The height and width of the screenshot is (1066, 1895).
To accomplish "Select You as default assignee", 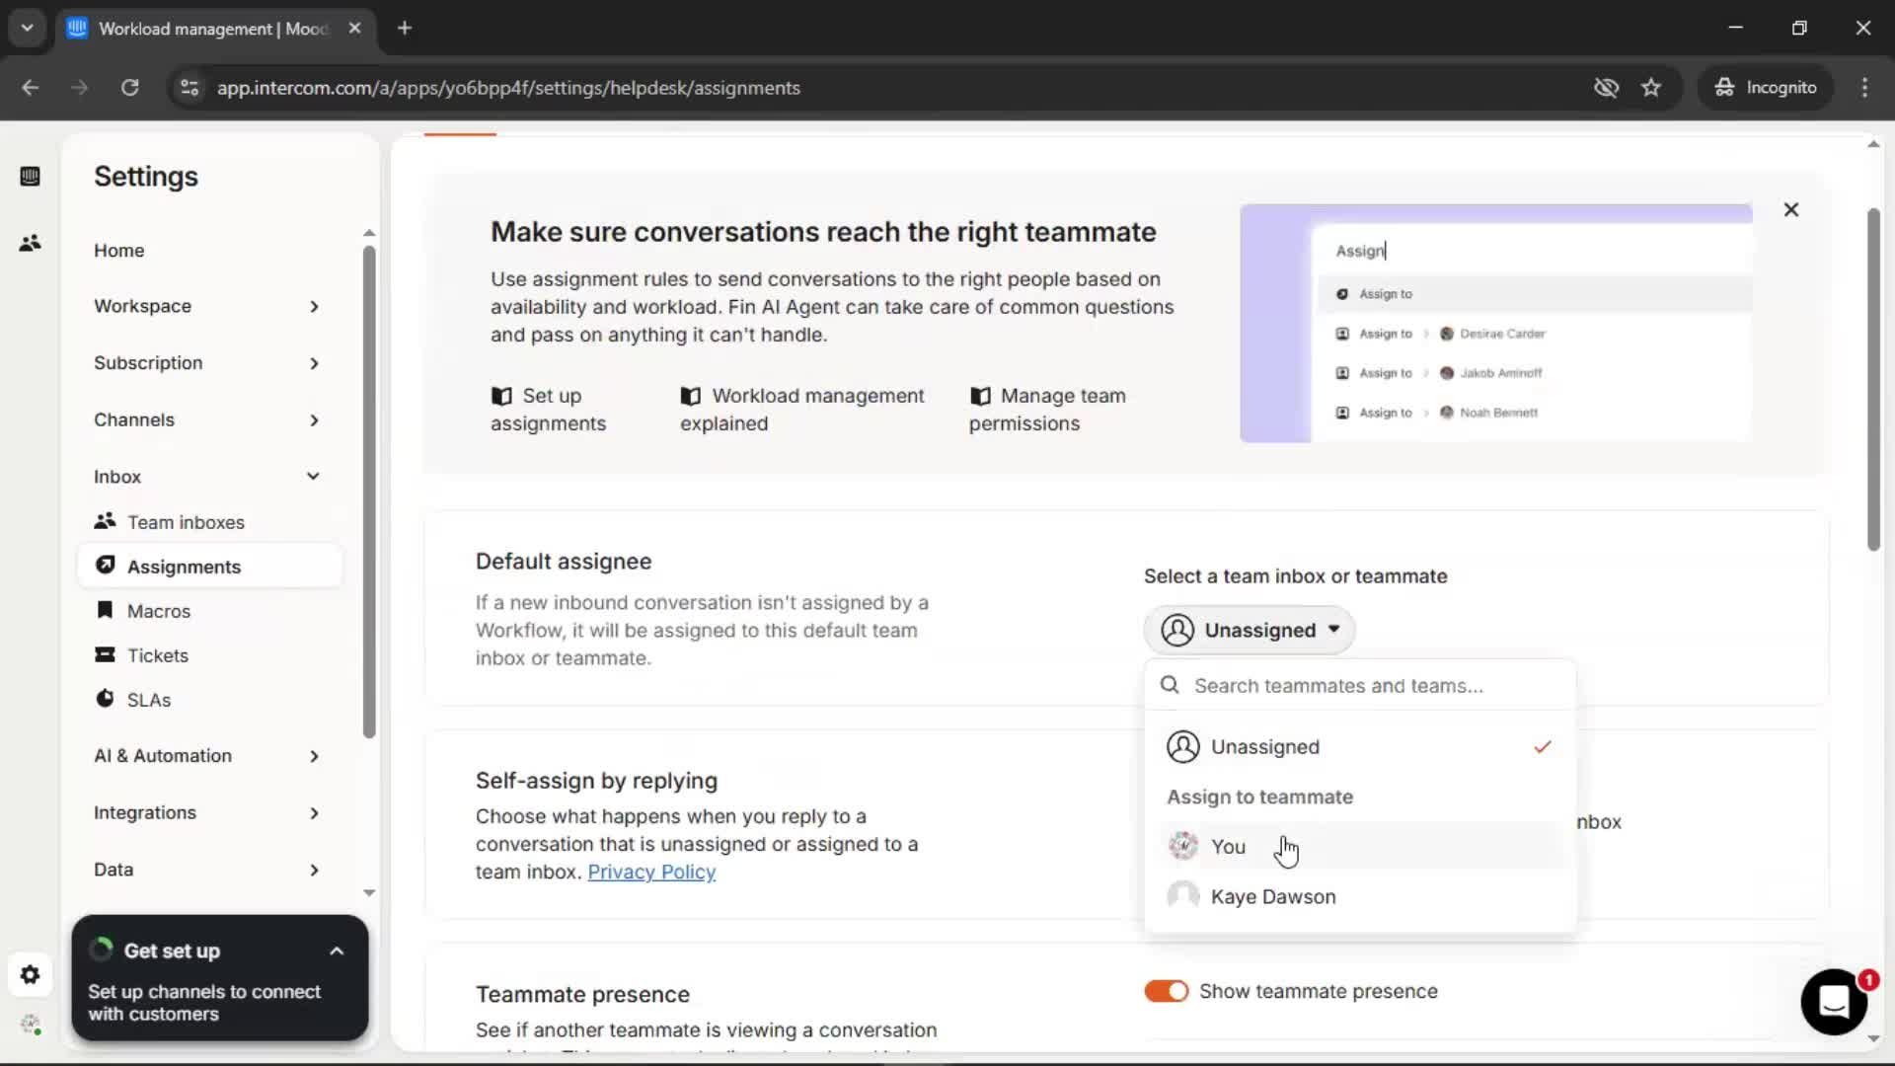I will pos(1360,847).
